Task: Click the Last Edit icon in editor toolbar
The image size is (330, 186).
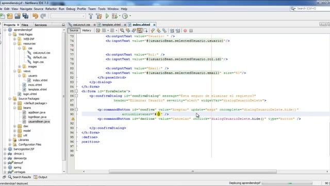Action: click(98, 30)
